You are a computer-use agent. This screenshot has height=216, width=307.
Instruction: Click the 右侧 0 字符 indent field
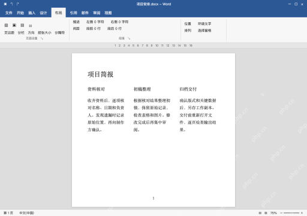pos(119,22)
